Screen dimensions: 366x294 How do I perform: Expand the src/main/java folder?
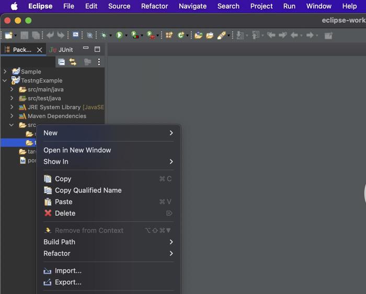(12, 89)
